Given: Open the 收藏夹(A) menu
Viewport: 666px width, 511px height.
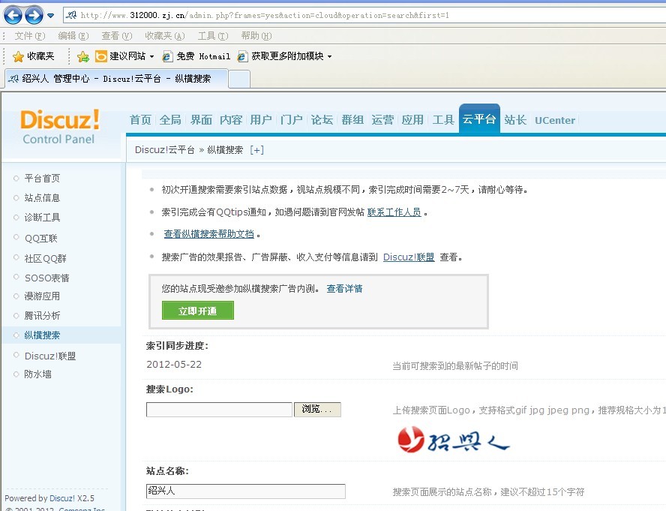Looking at the screenshot, I should point(165,36).
